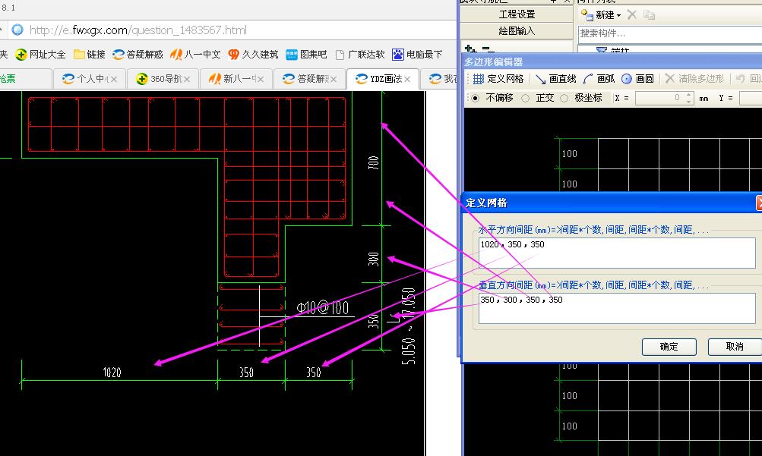Close the 新八一 browser tab
762x456 pixels.
coord(261,79)
